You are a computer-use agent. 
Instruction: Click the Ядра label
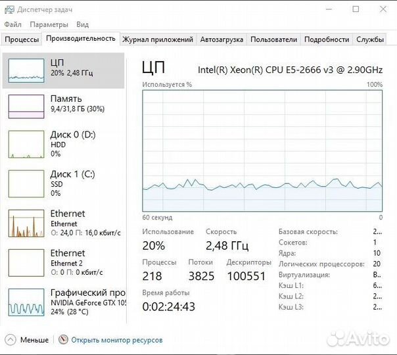click(x=287, y=253)
